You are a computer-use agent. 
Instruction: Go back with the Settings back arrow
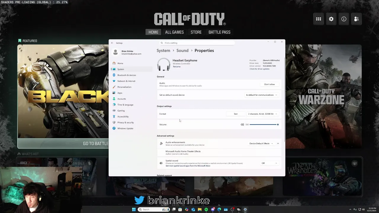pyautogui.click(x=112, y=43)
